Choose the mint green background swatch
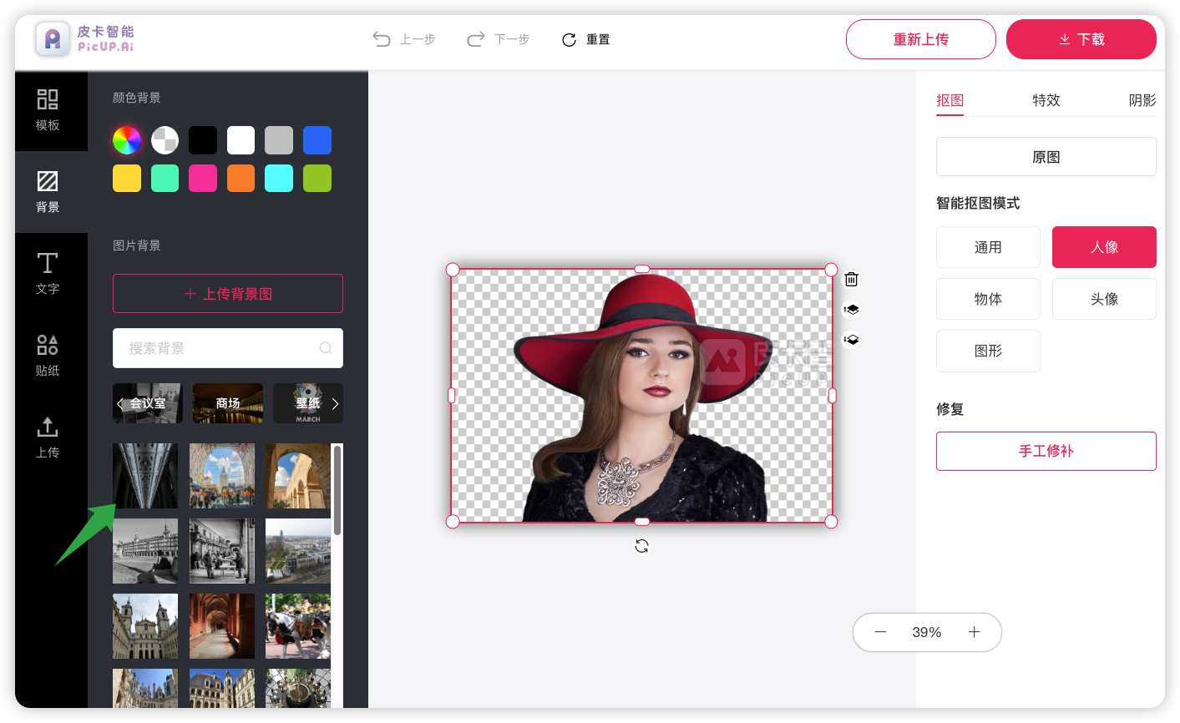Viewport: 1180px width, 723px height. [x=165, y=178]
